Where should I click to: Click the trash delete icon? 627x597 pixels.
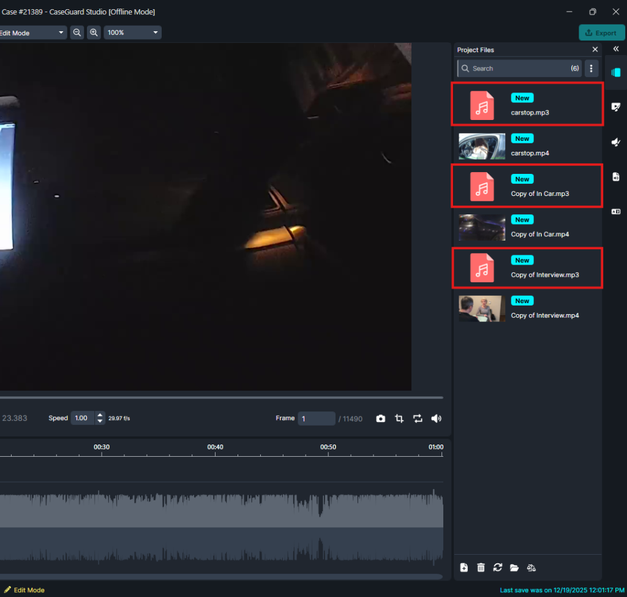click(x=481, y=568)
